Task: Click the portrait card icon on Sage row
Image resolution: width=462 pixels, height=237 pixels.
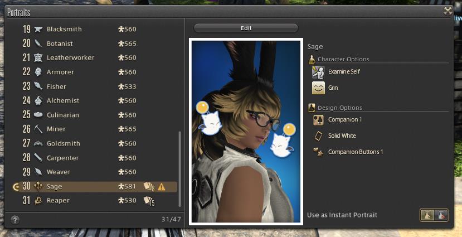Action: point(149,187)
